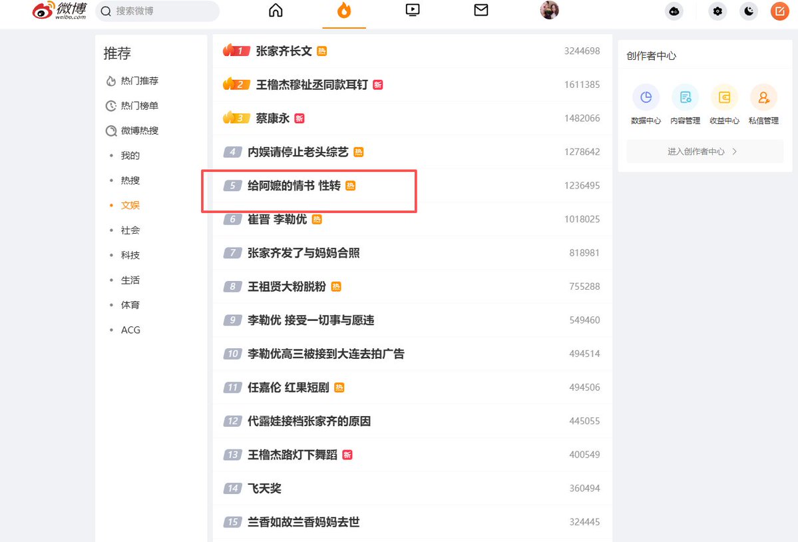This screenshot has height=542, width=798.
Task: Open topic 张家齐长文
Action: (x=284, y=51)
